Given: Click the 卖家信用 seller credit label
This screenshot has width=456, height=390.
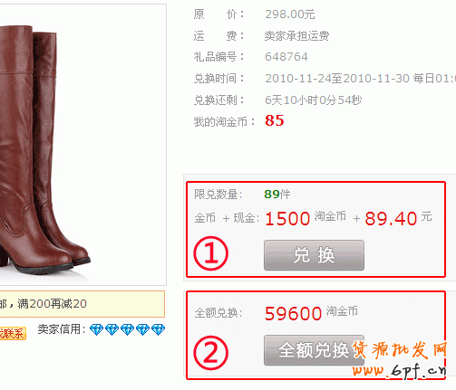Looking at the screenshot, I should click(59, 329).
